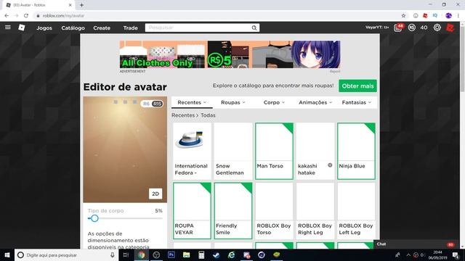
Task: Equip the International Fedora item
Action: pos(192,152)
